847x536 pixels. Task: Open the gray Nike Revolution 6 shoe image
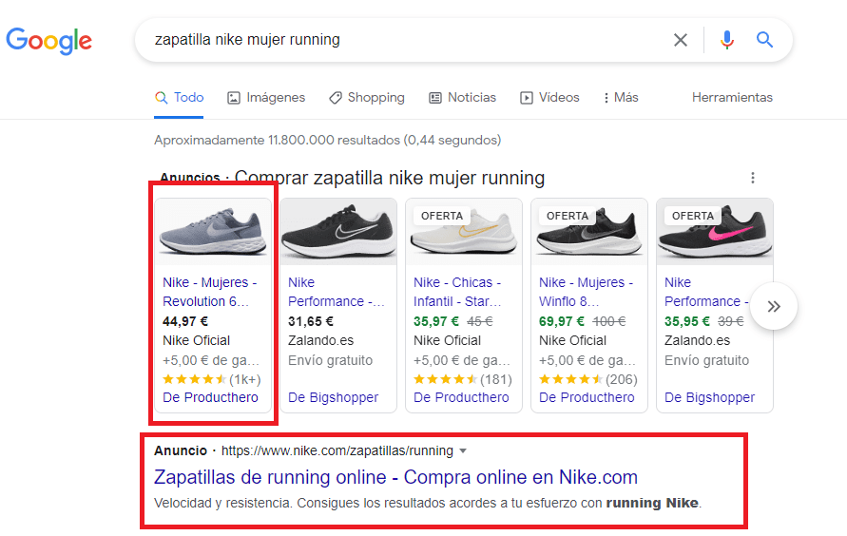point(213,232)
